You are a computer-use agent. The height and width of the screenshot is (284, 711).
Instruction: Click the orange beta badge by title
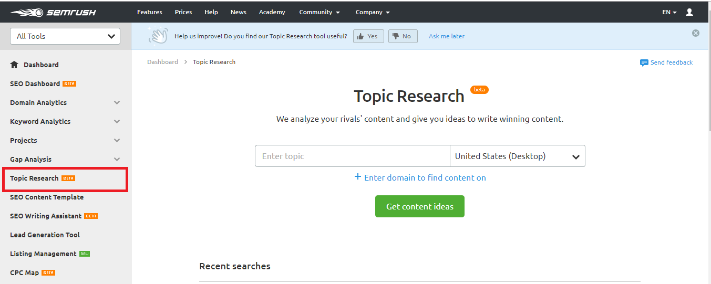click(479, 90)
